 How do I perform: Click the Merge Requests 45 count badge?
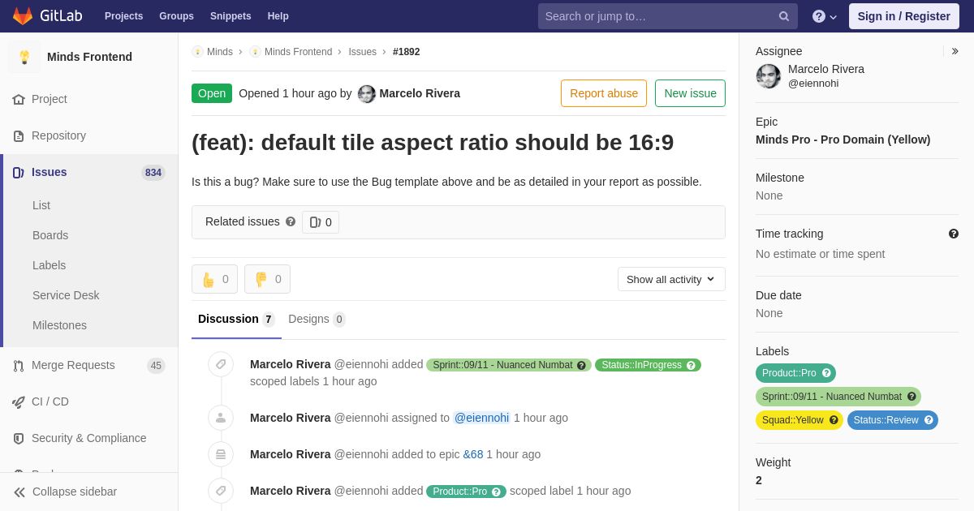tap(156, 366)
